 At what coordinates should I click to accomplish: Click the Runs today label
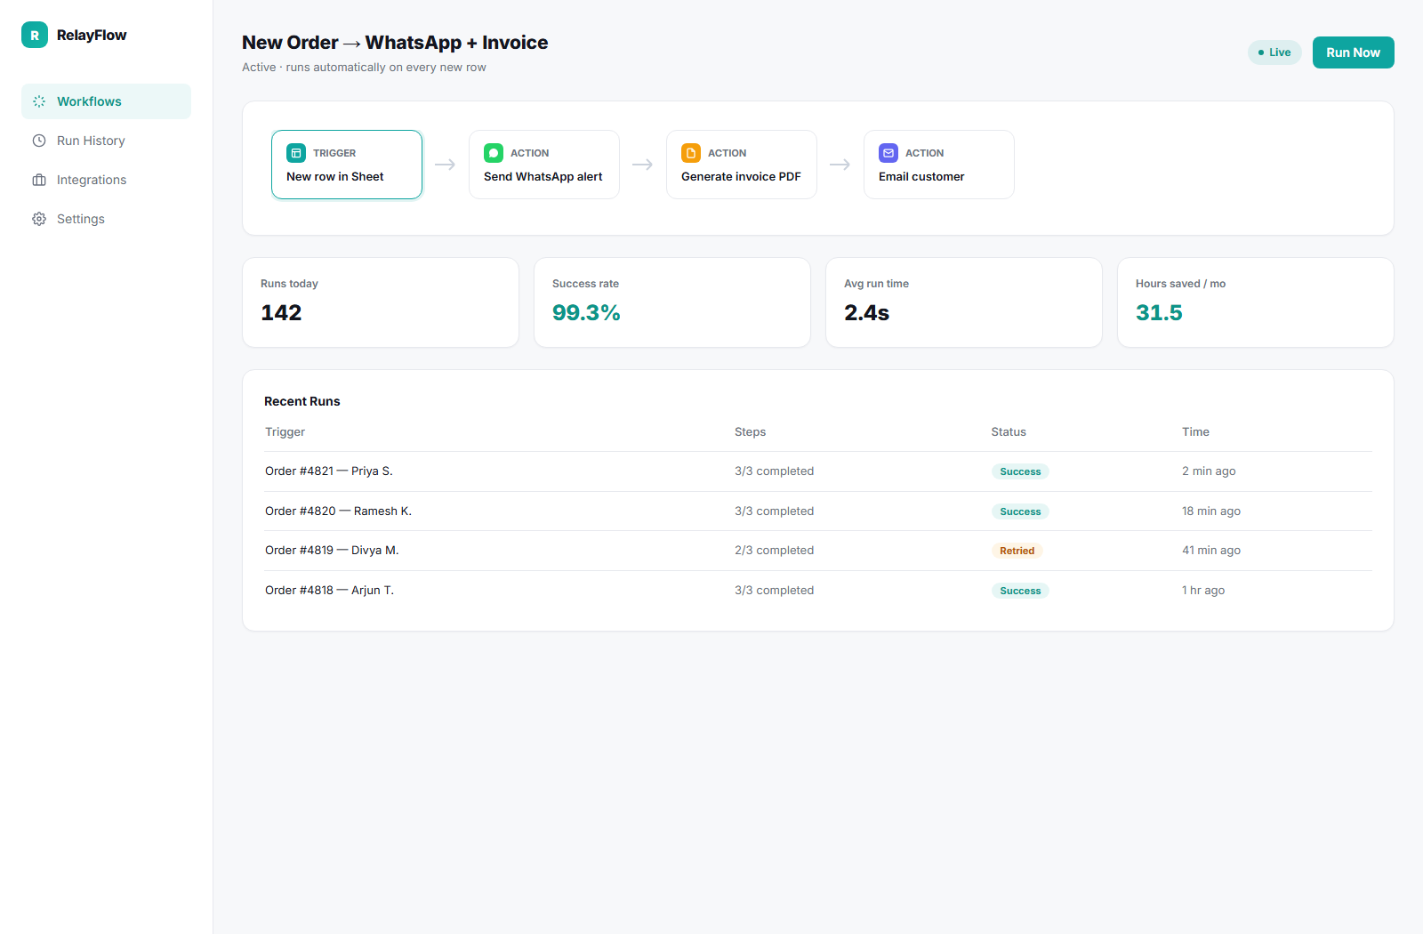point(289,284)
